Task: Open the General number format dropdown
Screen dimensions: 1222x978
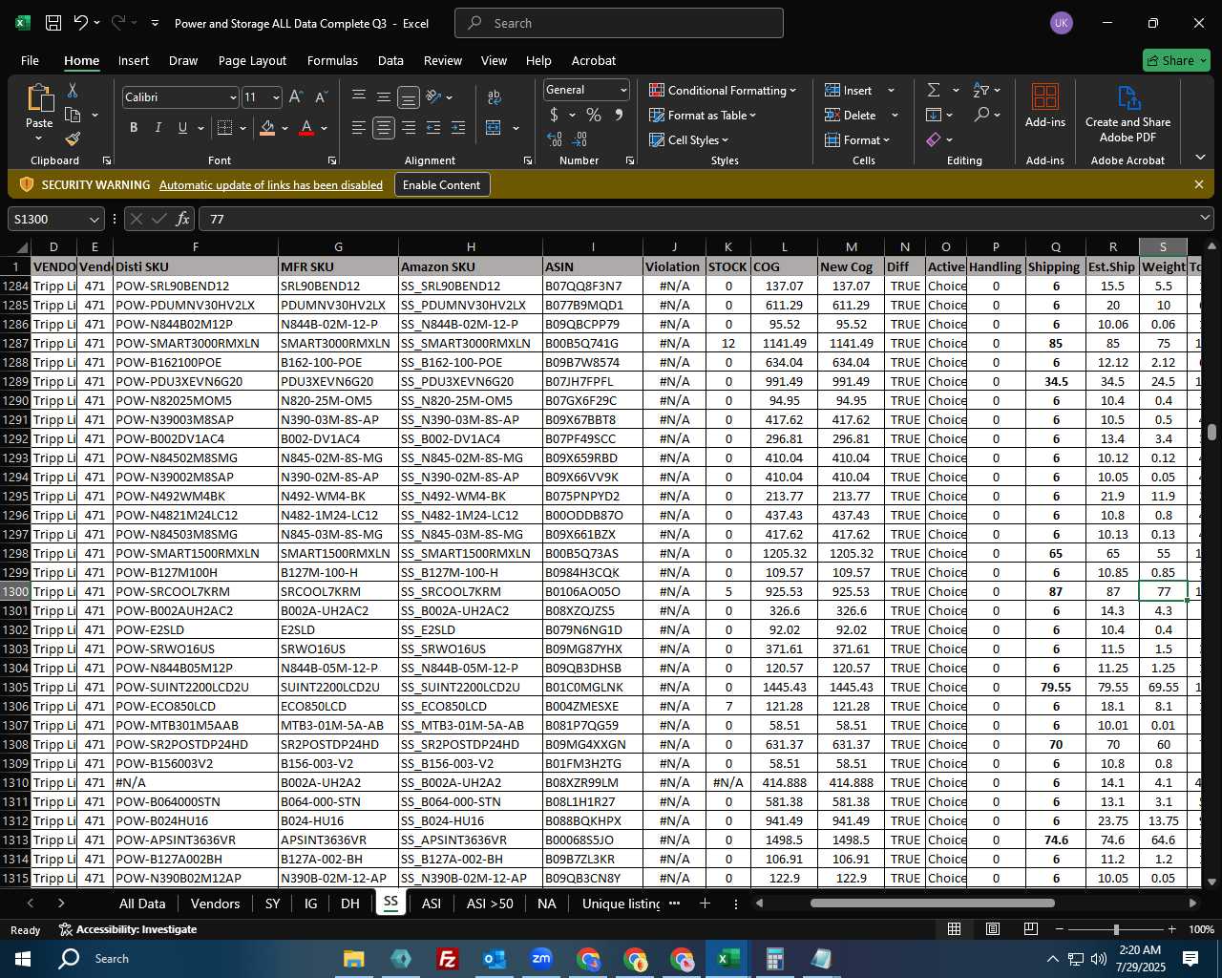Action: point(623,90)
